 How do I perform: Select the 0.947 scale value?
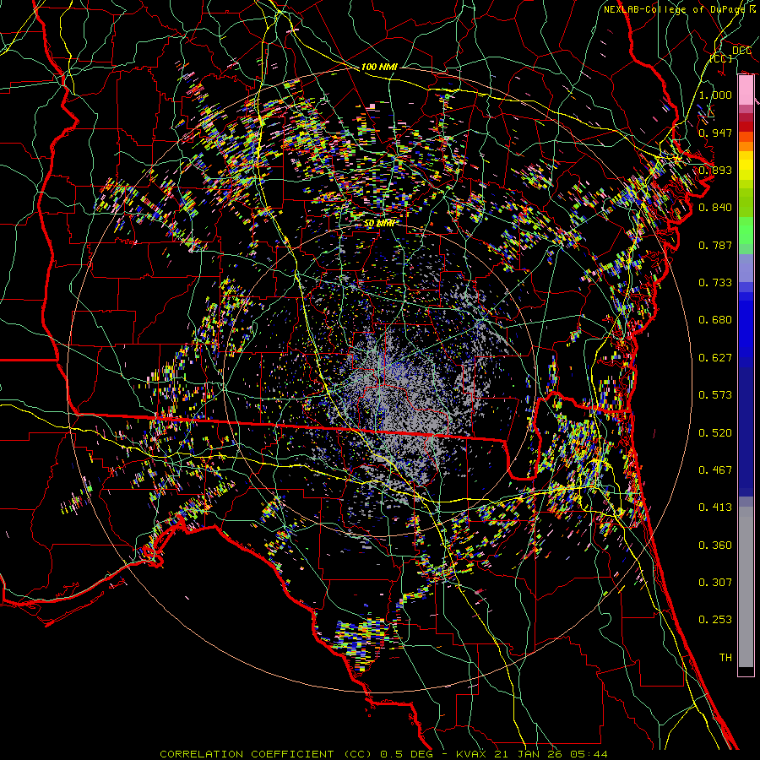coord(715,133)
